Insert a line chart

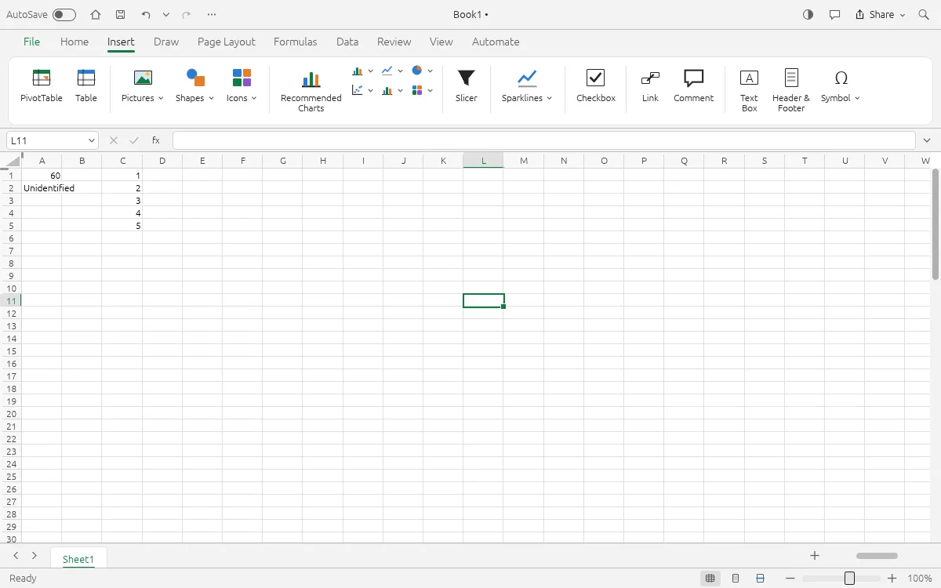pos(387,71)
